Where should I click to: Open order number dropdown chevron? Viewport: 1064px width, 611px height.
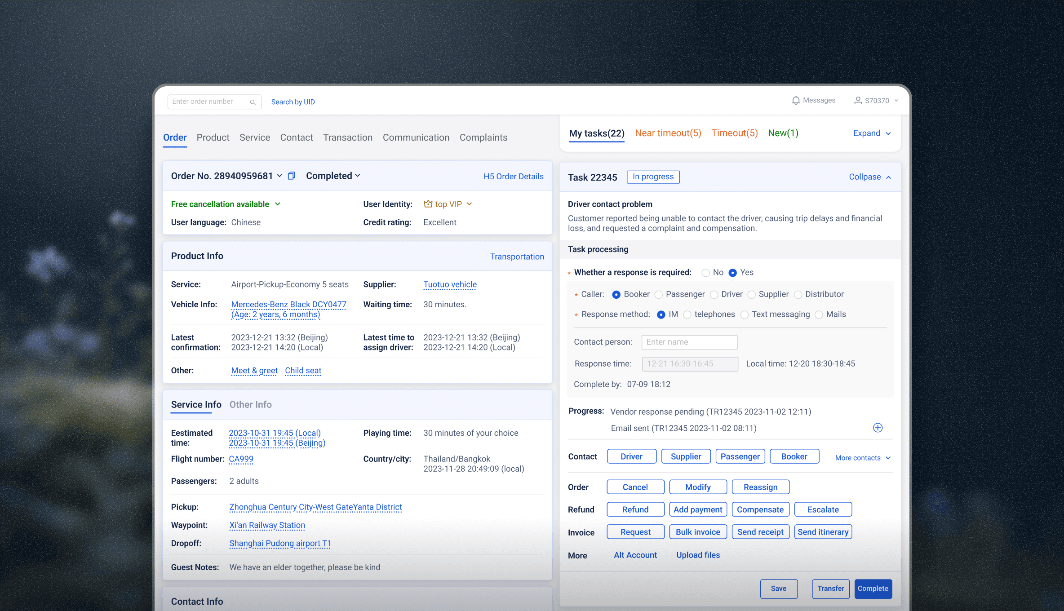coord(279,176)
